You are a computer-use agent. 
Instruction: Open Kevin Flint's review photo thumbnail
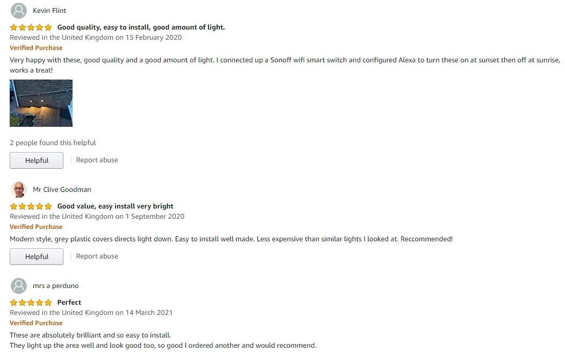(x=41, y=103)
